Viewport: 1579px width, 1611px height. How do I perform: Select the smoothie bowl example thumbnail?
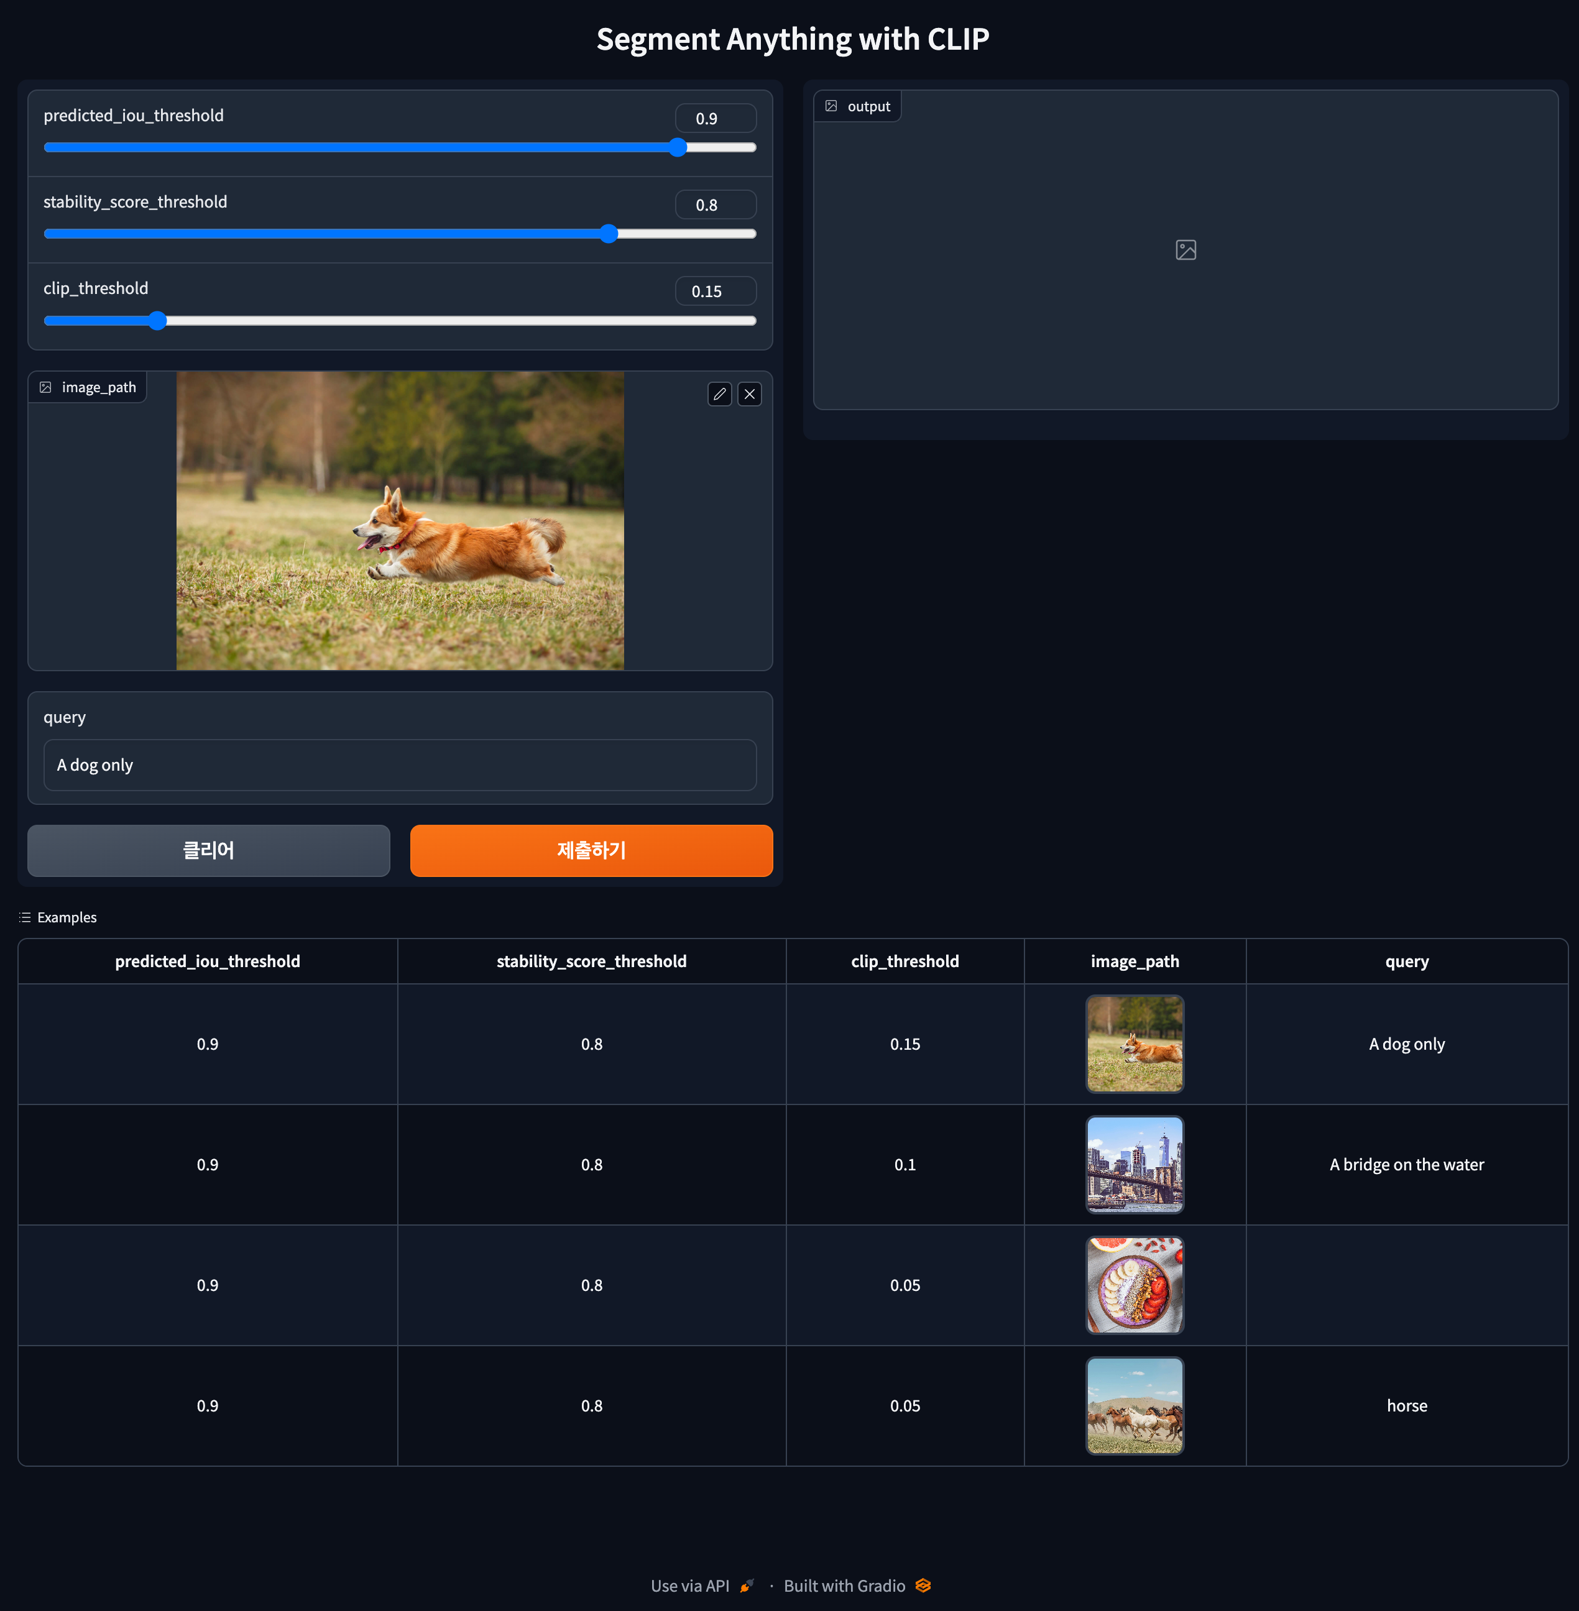[x=1135, y=1285]
